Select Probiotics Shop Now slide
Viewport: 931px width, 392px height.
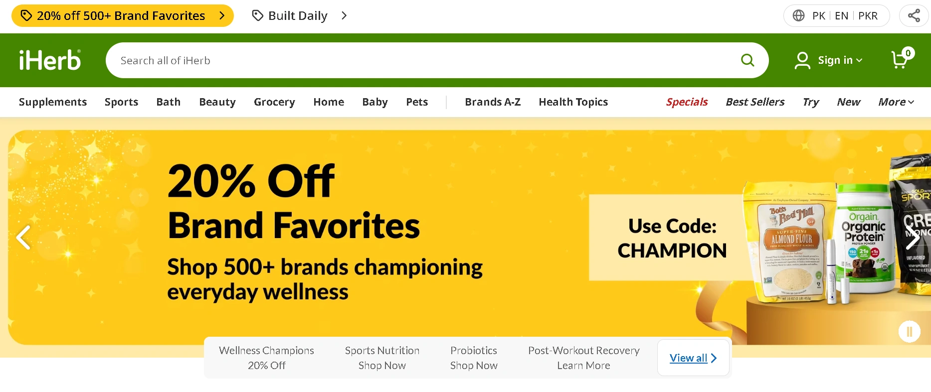point(474,358)
